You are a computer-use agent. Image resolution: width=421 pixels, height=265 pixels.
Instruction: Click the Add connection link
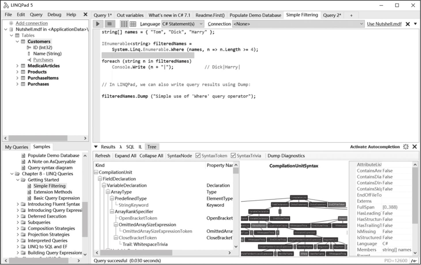(32, 23)
